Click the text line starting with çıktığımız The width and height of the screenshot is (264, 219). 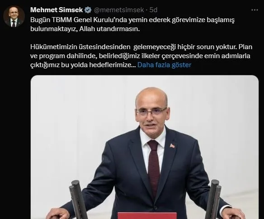pyautogui.click(x=111, y=65)
